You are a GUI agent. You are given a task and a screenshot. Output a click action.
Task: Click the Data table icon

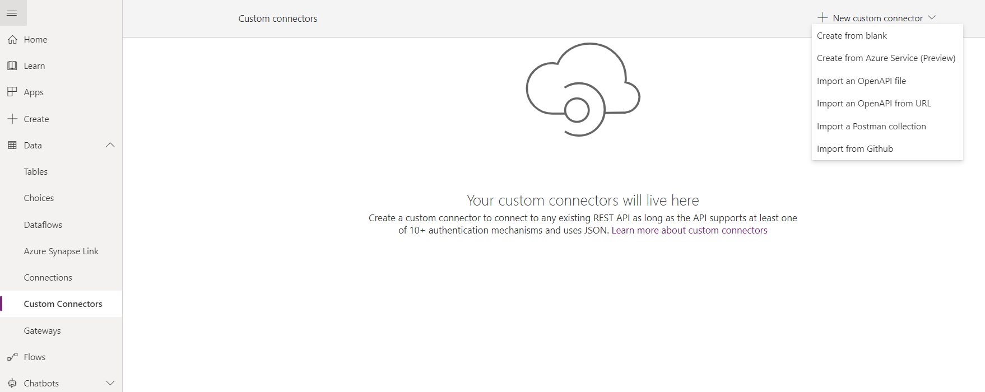[12, 145]
